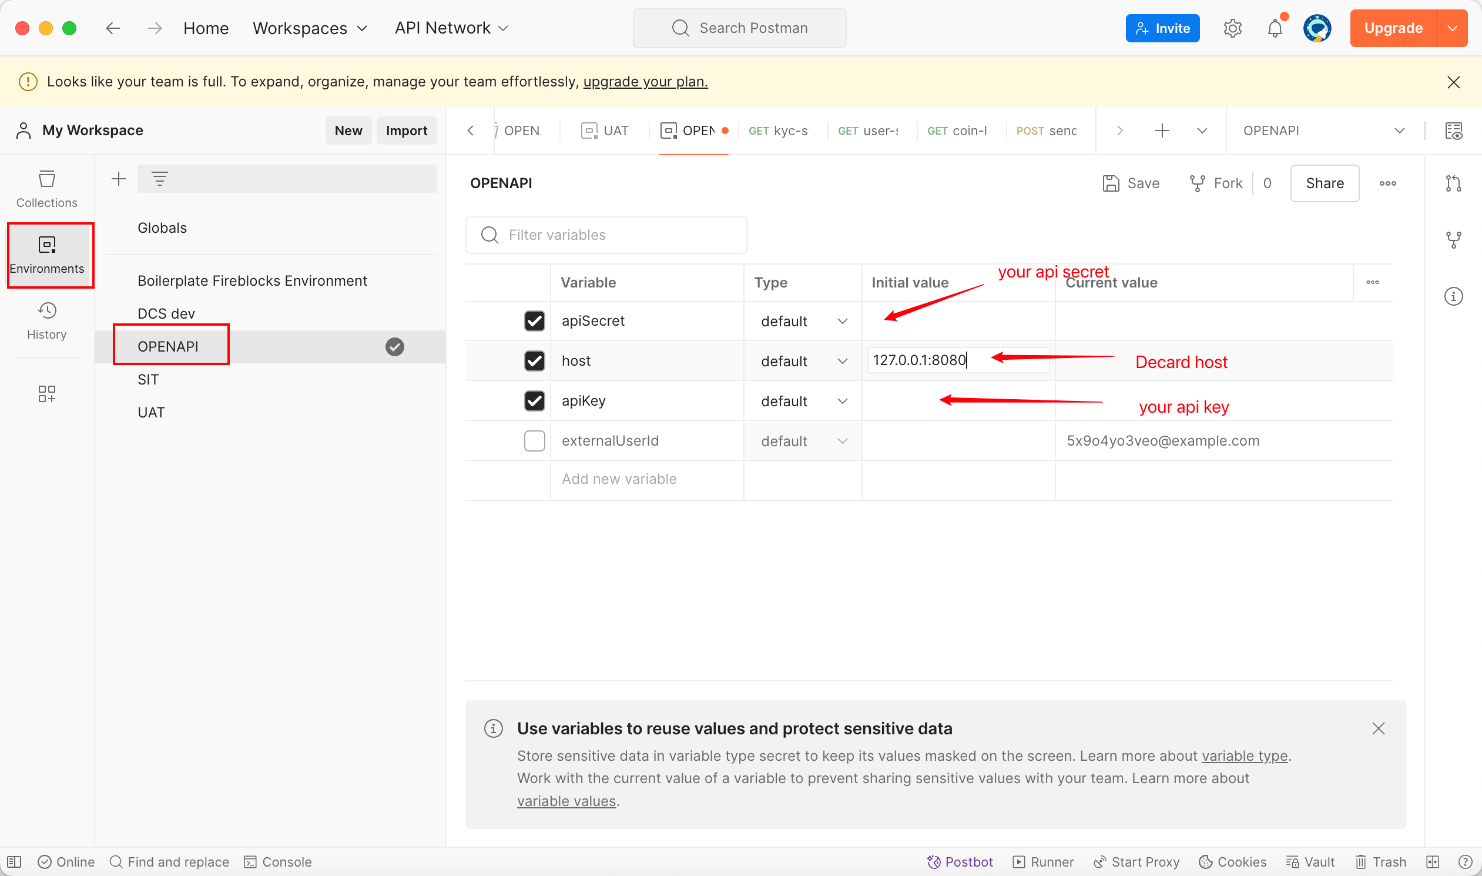Click the sidebar filter icon

159,178
